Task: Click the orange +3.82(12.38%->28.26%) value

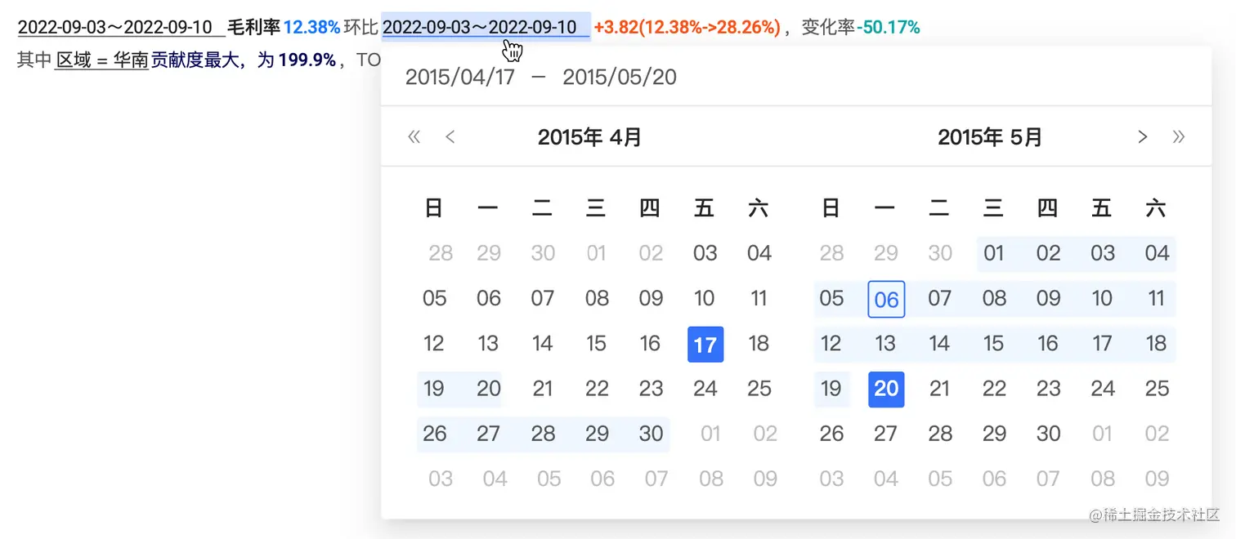Action: coord(687,28)
